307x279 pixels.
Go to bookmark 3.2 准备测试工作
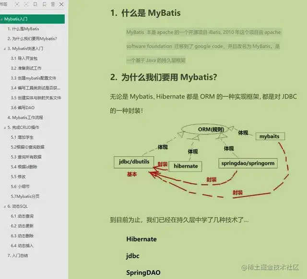[x=26, y=68]
